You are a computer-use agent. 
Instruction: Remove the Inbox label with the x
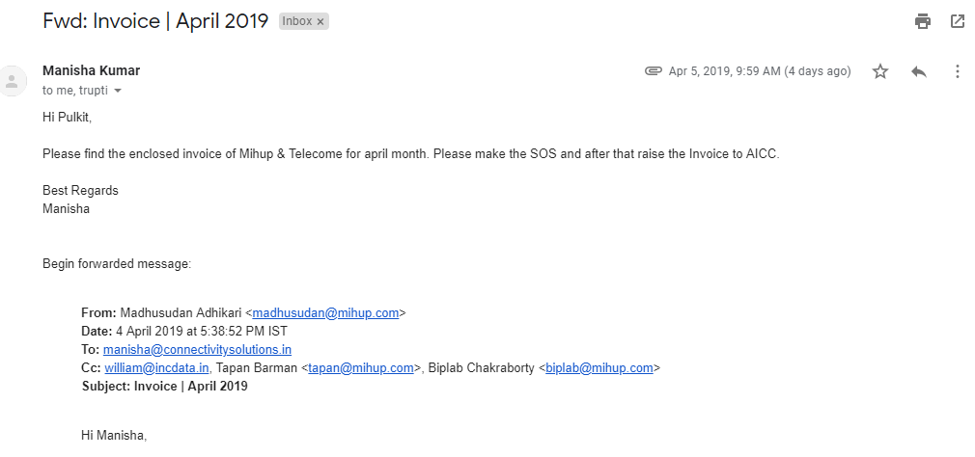pos(320,21)
